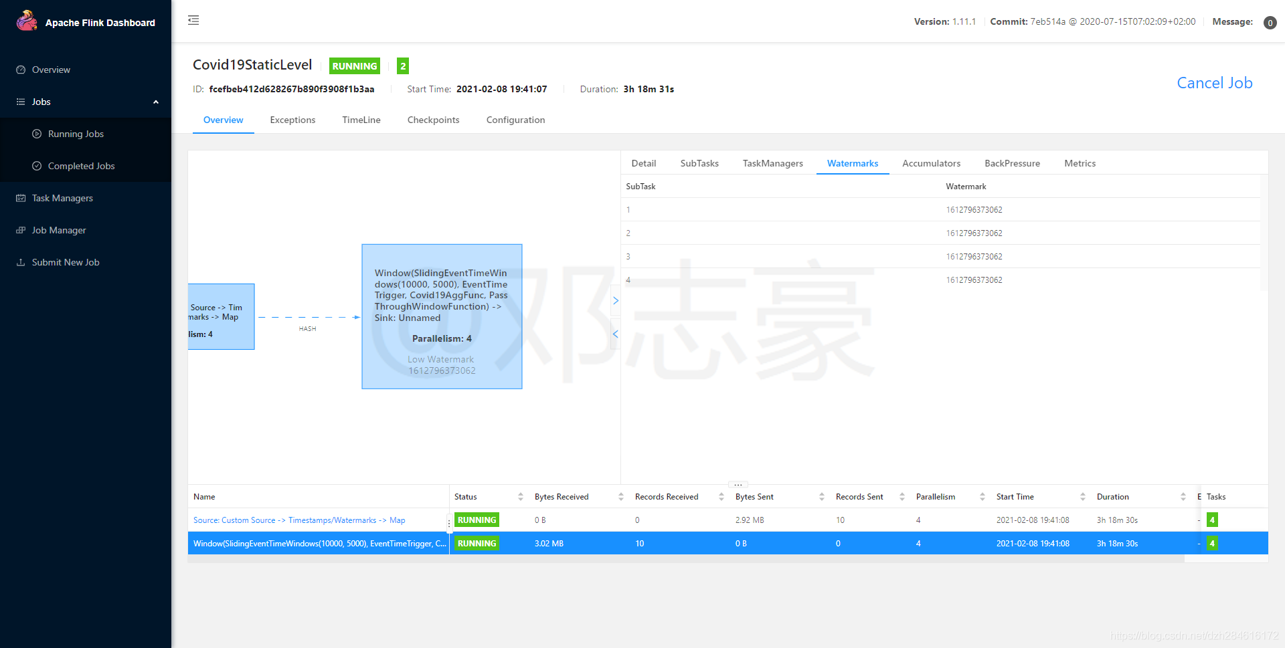Open the Checkpoints tab
This screenshot has height=648, width=1285.
[433, 120]
